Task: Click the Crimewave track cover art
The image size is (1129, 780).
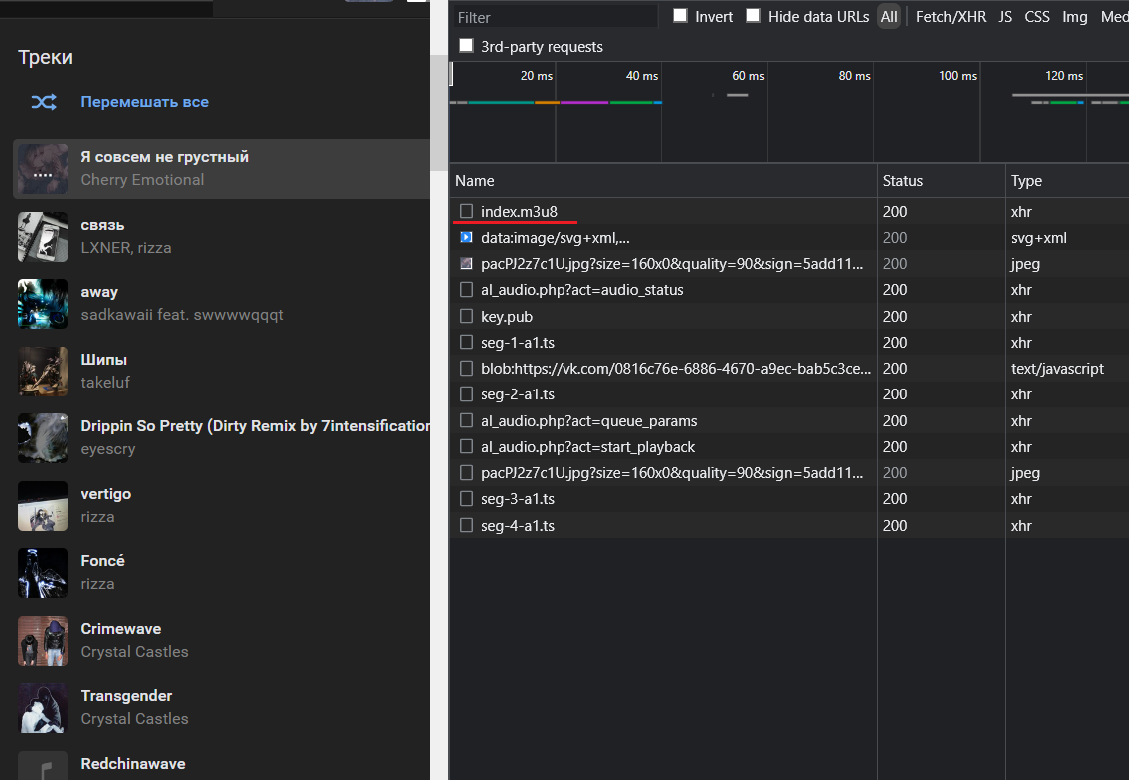Action: [43, 640]
